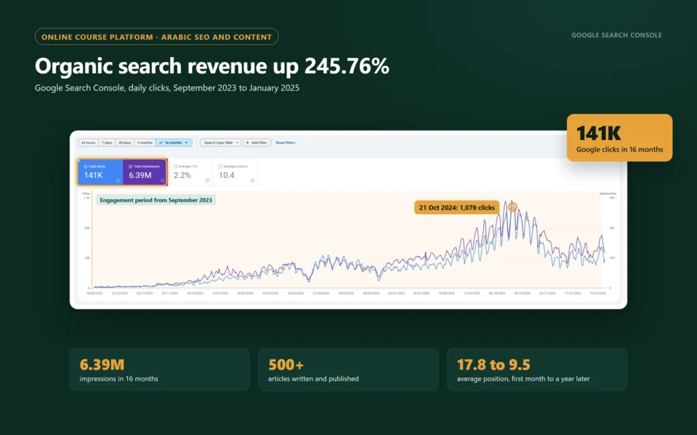Click the 12/10/2023 date on the x-axis
697x435 pixels.
tap(120, 294)
